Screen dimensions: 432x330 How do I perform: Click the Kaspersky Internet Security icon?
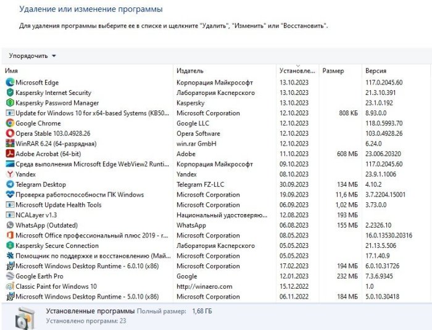10,93
